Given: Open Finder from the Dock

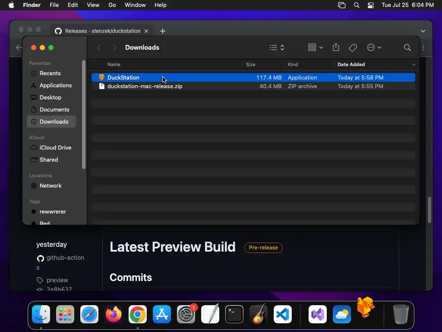Looking at the screenshot, I should [41, 314].
